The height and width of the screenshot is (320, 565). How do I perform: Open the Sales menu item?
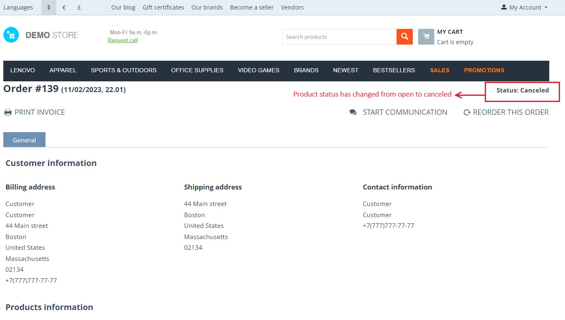pos(440,70)
